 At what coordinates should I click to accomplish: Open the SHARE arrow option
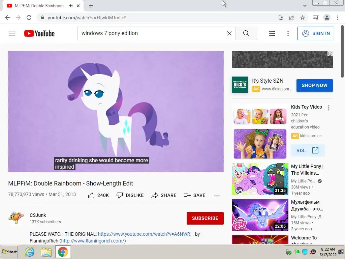[164, 195]
